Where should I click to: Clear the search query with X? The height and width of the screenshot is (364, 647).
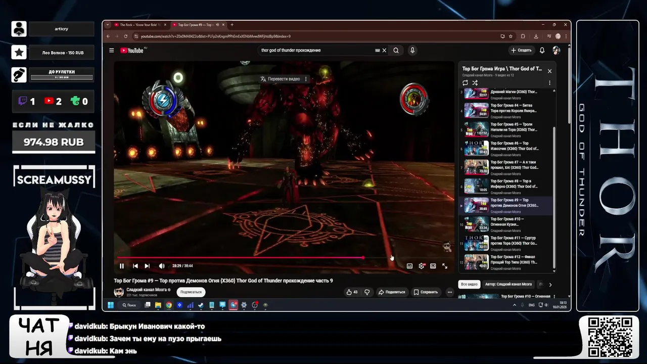click(x=384, y=51)
